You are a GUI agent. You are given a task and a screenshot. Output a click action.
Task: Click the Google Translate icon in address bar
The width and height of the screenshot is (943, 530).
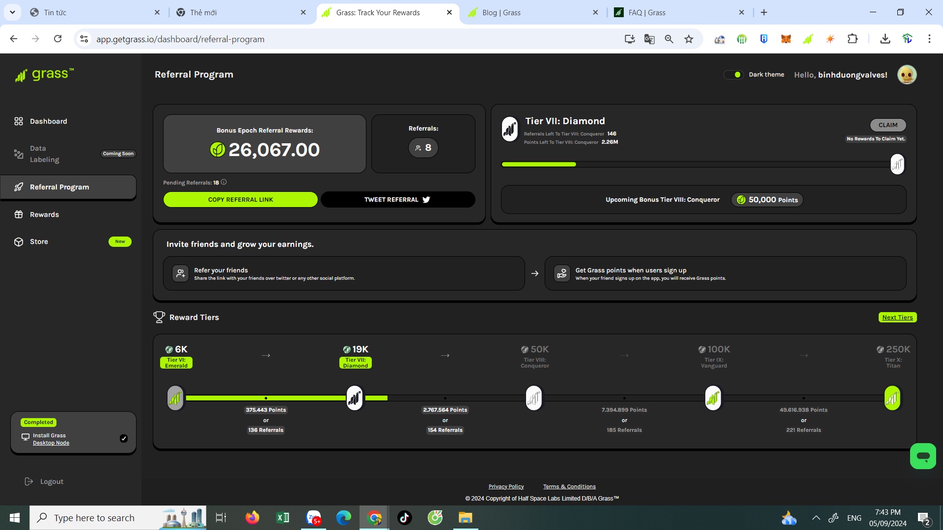(x=649, y=39)
